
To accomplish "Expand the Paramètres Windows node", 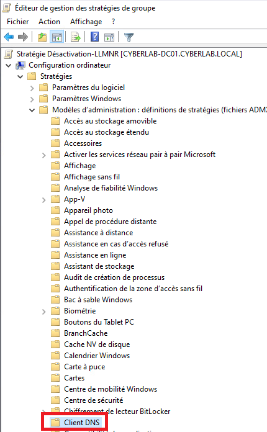I will [x=32, y=99].
